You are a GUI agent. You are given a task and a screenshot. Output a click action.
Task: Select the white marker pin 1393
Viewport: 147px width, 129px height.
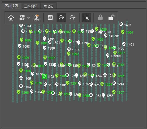[69, 50]
